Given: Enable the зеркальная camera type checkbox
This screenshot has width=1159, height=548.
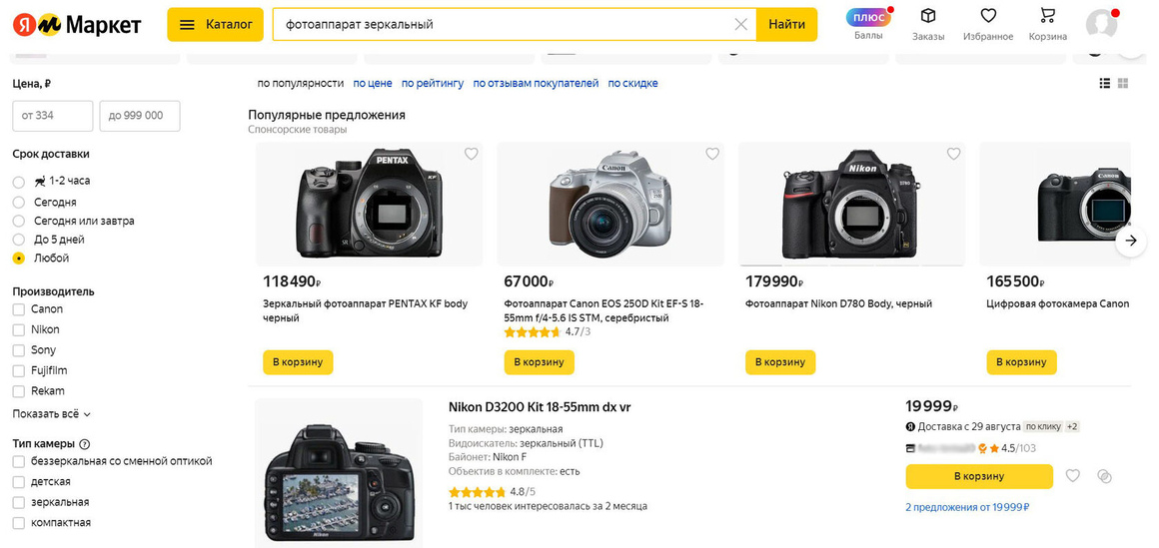Looking at the screenshot, I should coord(18,502).
